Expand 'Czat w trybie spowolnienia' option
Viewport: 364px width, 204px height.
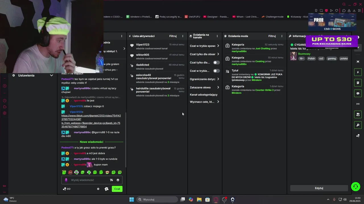(x=204, y=46)
